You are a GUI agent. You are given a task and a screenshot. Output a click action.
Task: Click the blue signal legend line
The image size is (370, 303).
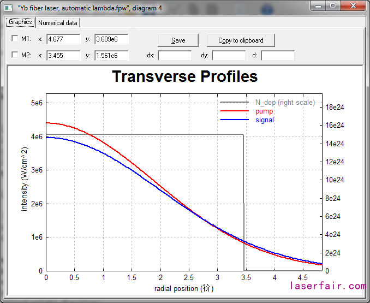tap(235, 120)
